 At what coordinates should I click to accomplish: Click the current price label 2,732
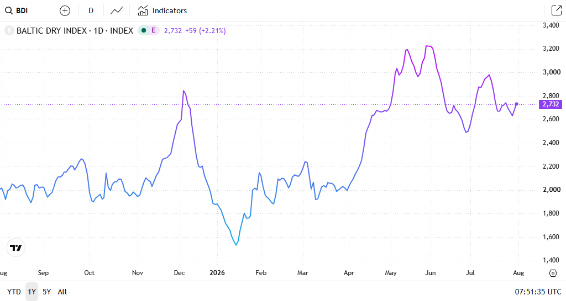[551, 104]
